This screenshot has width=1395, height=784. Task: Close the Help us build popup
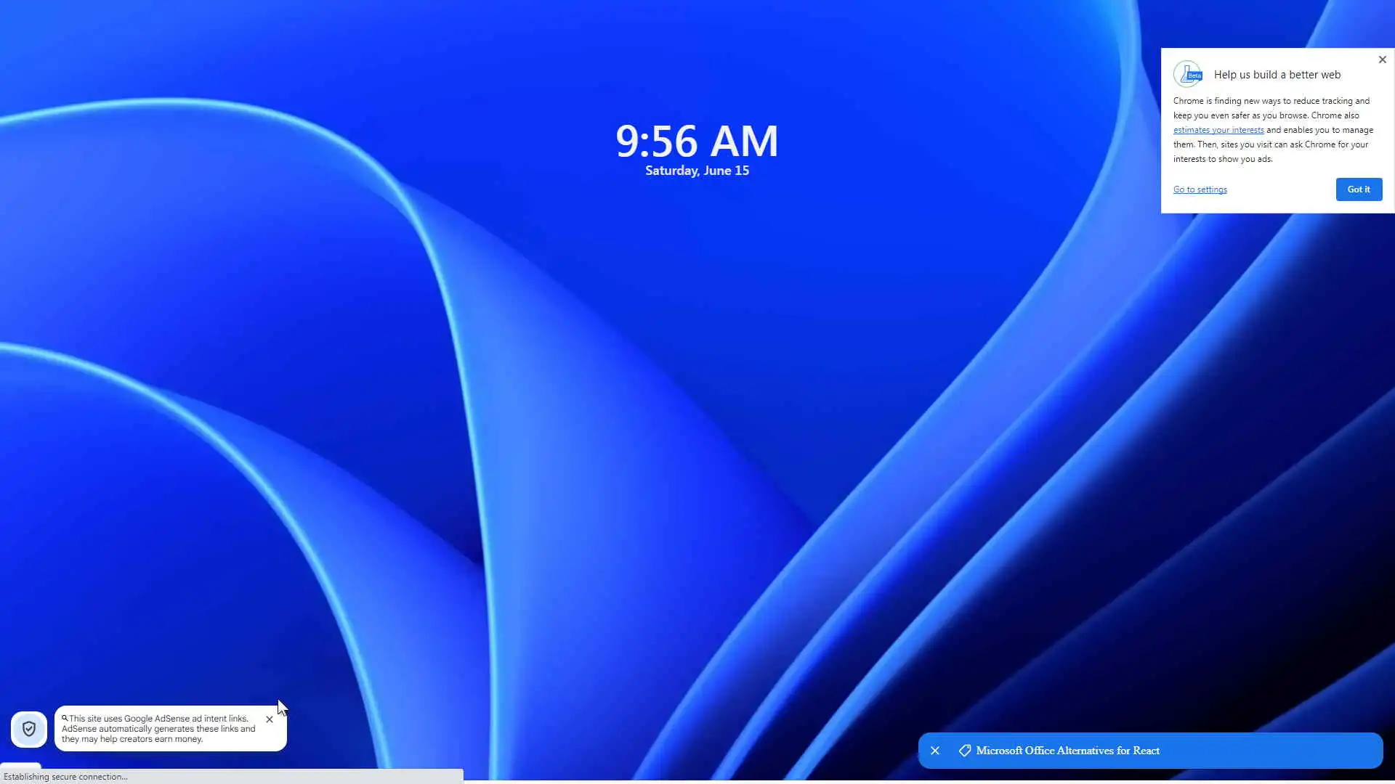[1382, 60]
